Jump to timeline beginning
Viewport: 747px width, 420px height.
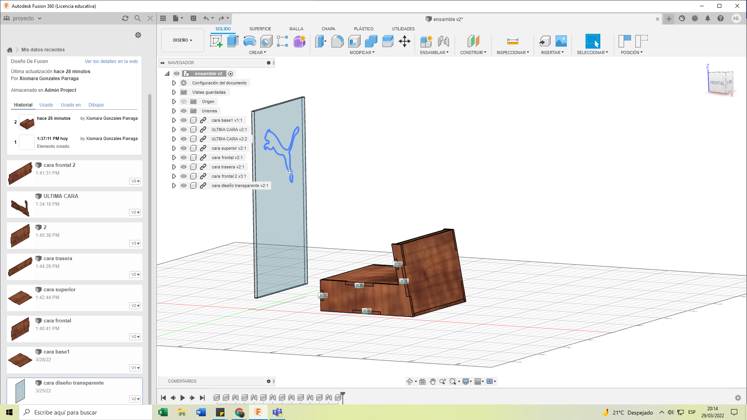pos(163,398)
